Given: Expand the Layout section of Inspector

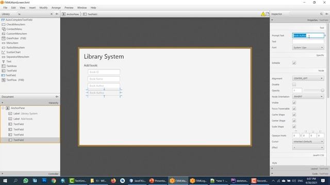Looking at the screenshot, I should (x=272, y=169).
